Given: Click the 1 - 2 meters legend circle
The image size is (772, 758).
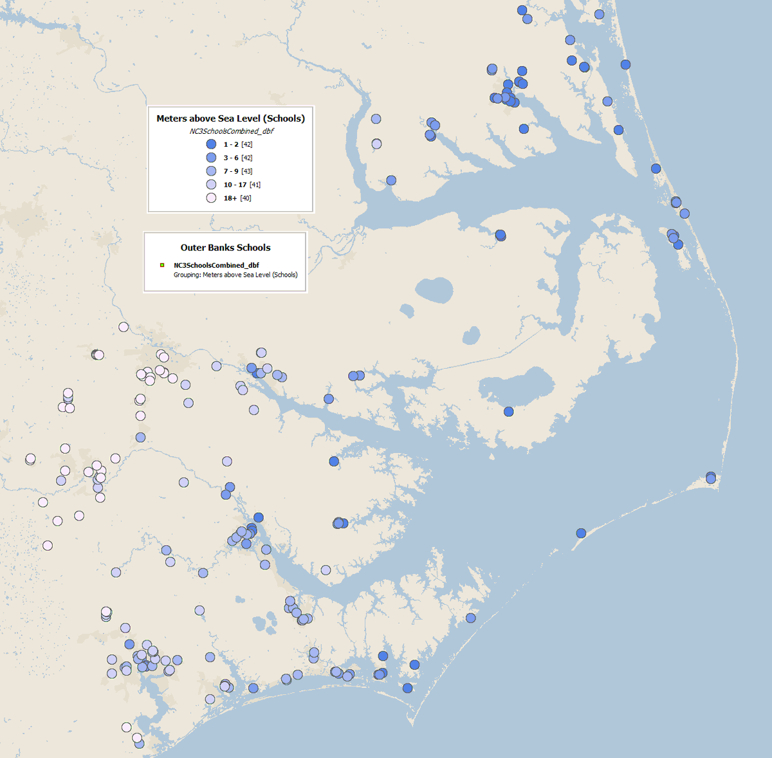Looking at the screenshot, I should coord(211,144).
